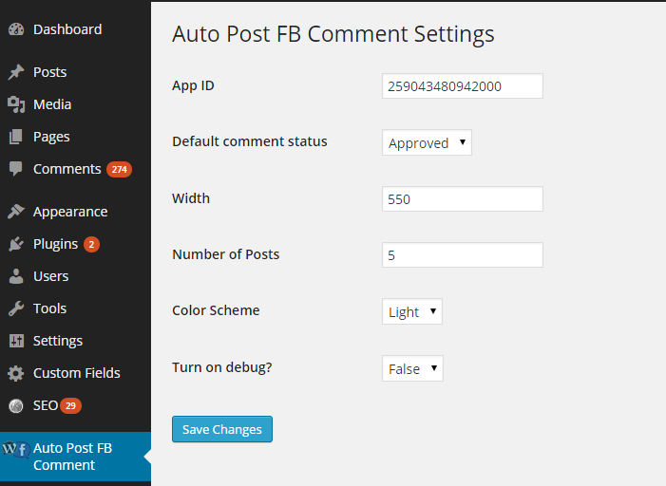Image resolution: width=666 pixels, height=486 pixels.
Task: Click the 'Width' label
Action: [x=191, y=198]
